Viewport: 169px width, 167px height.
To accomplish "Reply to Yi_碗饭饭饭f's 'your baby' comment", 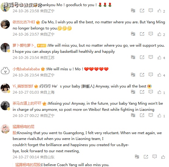I will [x=151, y=92].
